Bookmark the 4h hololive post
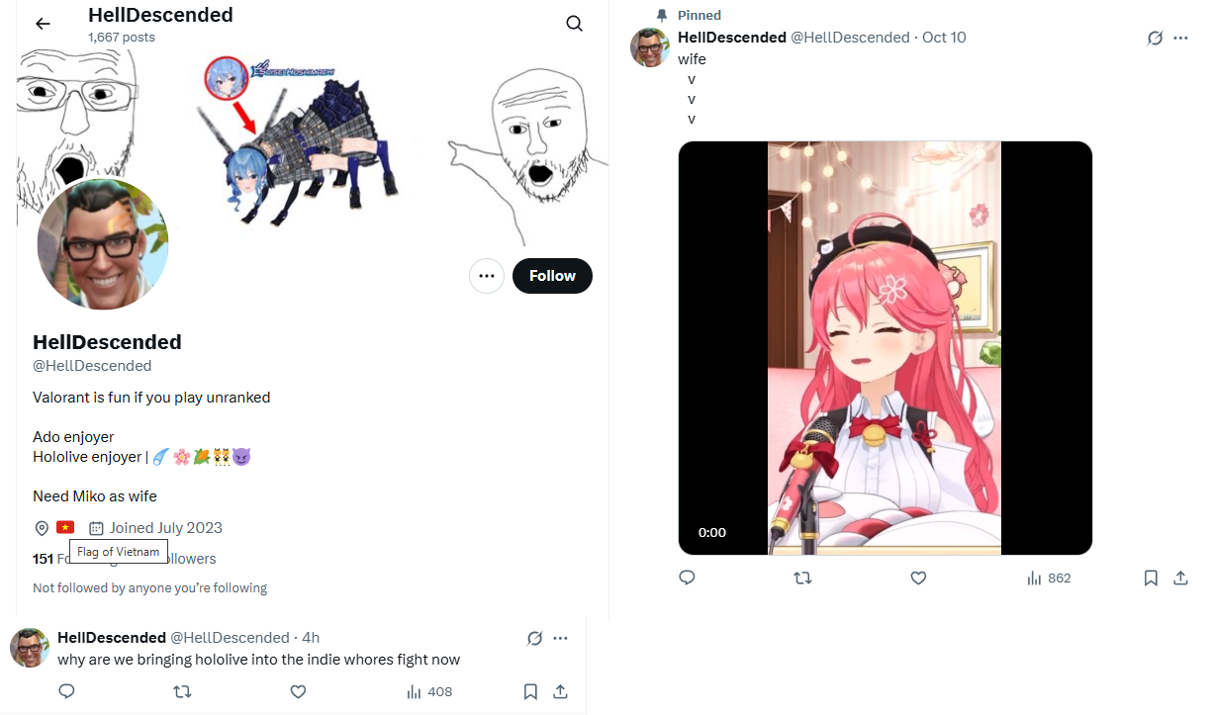The width and height of the screenshot is (1212, 715). [530, 691]
